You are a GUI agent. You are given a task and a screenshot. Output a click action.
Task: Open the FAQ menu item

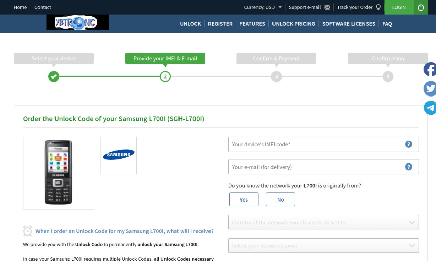click(x=387, y=24)
